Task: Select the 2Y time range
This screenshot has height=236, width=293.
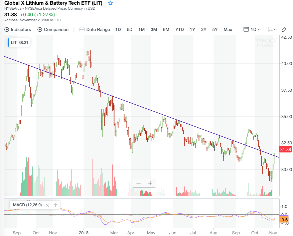Action: [203, 29]
